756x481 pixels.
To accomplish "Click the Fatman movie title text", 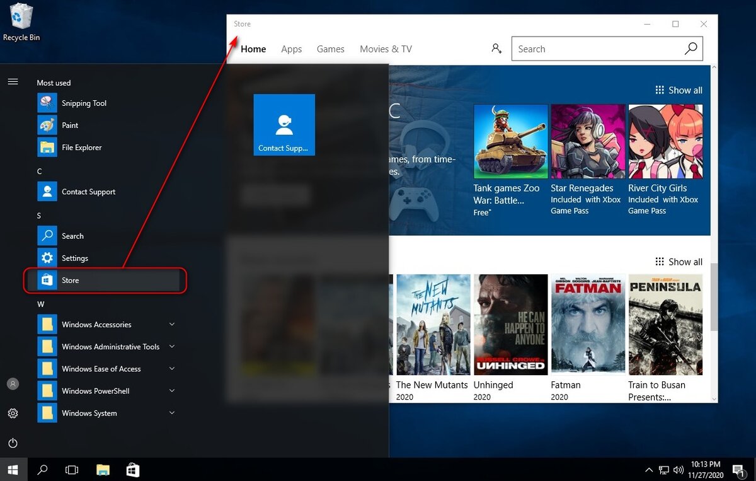I will (566, 385).
